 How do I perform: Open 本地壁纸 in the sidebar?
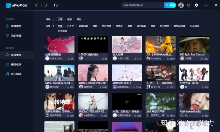(16, 26)
